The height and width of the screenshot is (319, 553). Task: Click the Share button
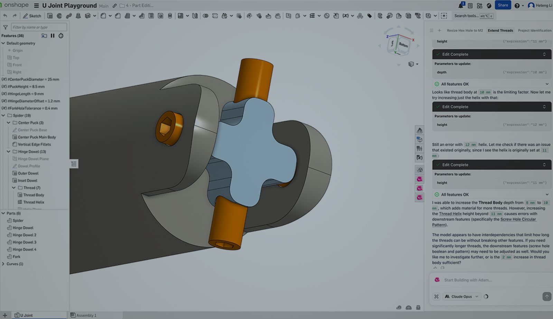(503, 5)
